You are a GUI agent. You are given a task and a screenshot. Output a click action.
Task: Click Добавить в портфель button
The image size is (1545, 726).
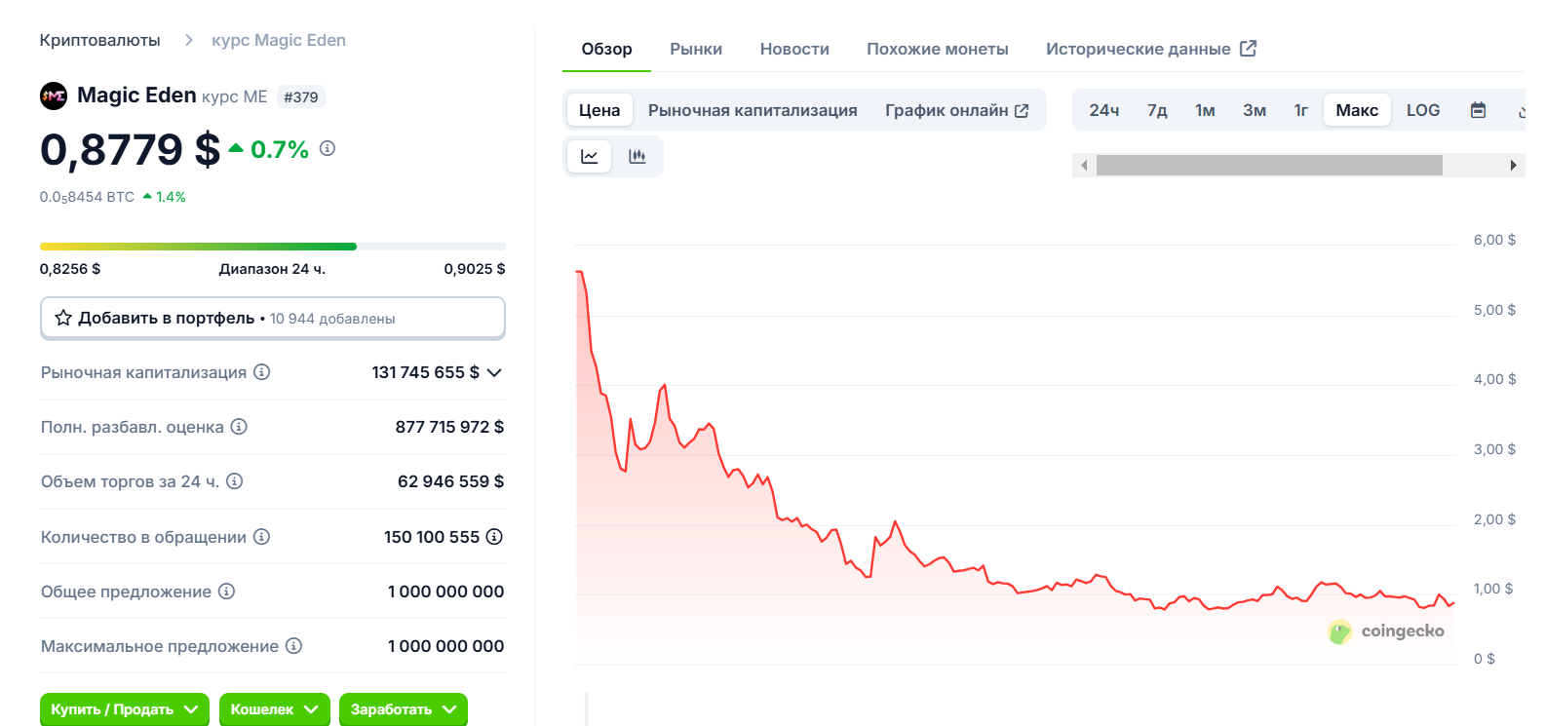(273, 318)
